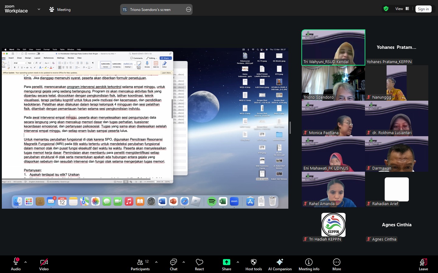
Task: Expand the Chat options chevron
Action: [184, 262]
